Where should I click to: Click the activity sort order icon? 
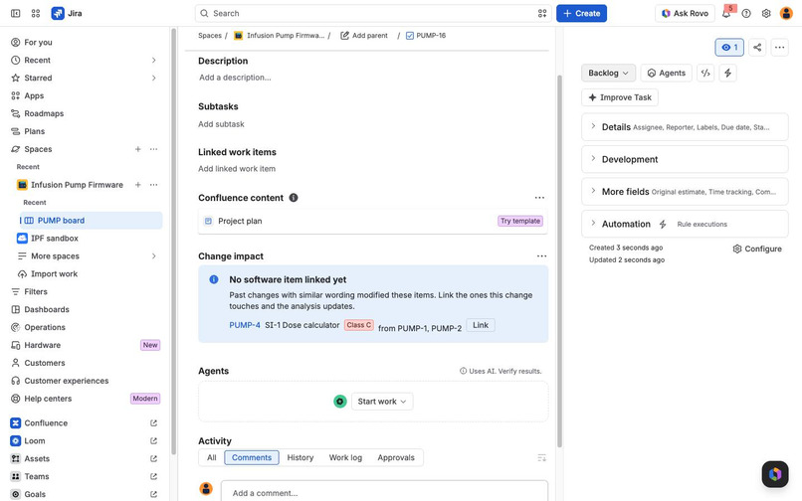(x=541, y=457)
